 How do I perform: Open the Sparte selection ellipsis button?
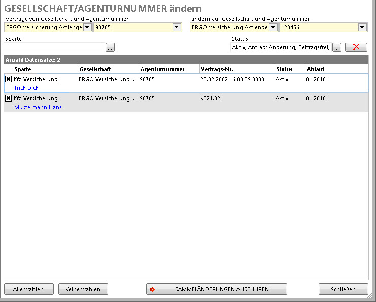110,47
